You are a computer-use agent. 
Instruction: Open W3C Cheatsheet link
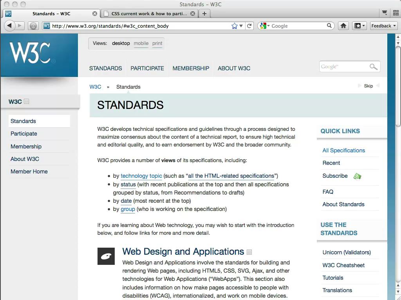pos(343,265)
